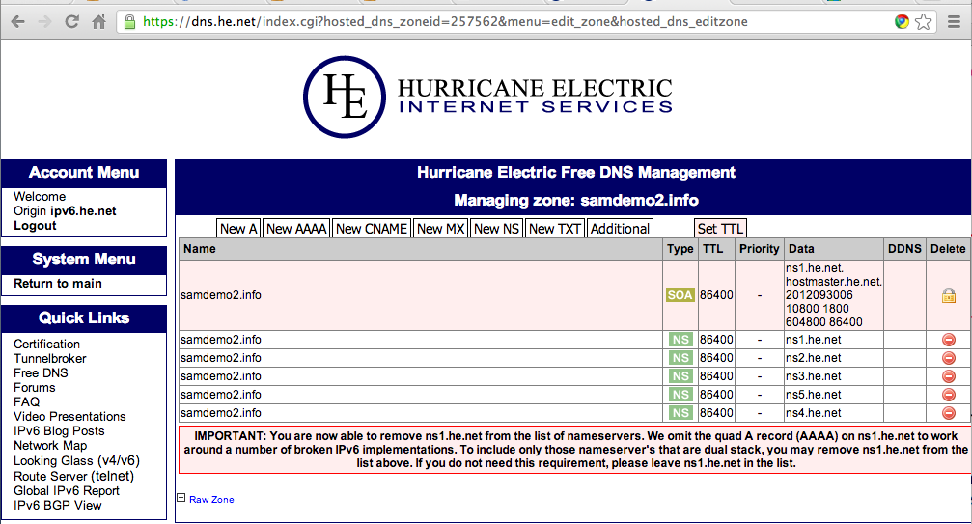This screenshot has width=972, height=524.
Task: Go to browser home icon
Action: [98, 22]
